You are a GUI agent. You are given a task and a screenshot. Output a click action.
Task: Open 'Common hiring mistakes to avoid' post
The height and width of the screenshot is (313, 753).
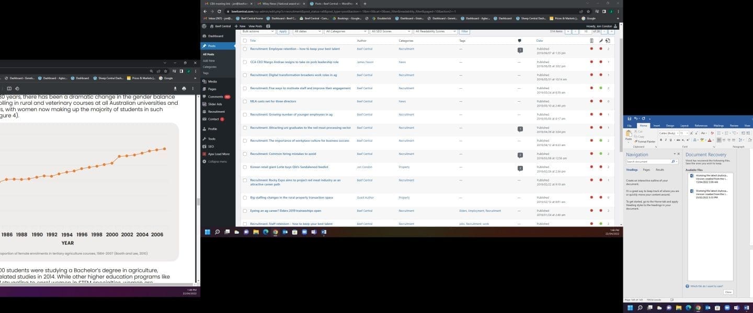283,154
